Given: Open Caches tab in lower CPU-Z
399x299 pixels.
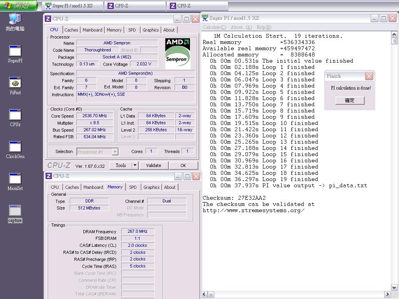Looking at the screenshot, I should [x=72, y=187].
